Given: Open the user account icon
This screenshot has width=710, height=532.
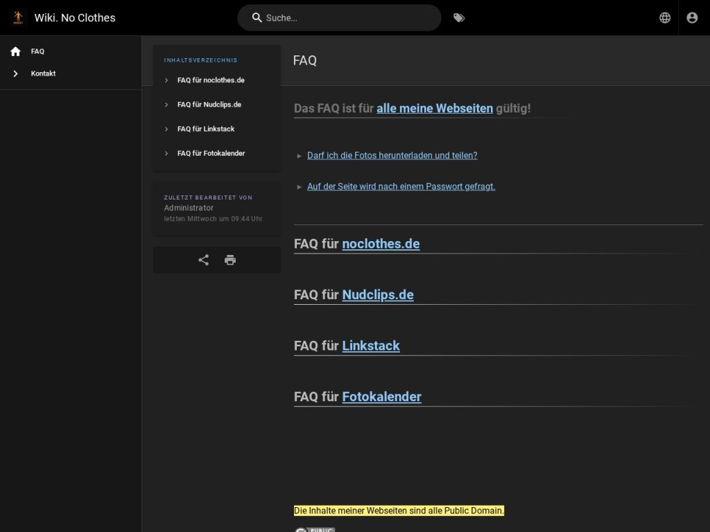Looking at the screenshot, I should [692, 18].
